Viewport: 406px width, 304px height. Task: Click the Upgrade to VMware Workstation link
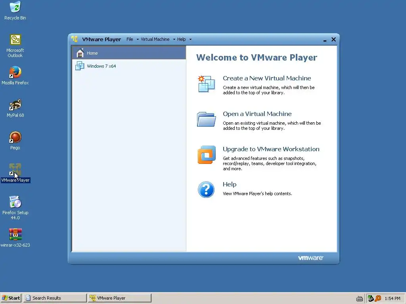click(271, 149)
